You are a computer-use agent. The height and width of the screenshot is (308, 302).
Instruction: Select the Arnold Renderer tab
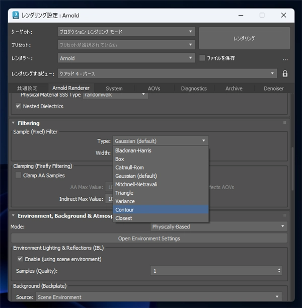pyautogui.click(x=71, y=88)
